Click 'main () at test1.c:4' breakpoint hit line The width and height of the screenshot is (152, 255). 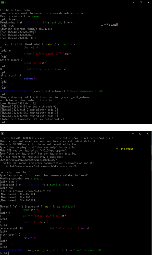(38, 44)
